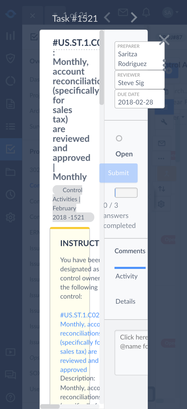Open the Reviewer field Steve Sig
This screenshot has height=409, width=187.
coord(139,80)
